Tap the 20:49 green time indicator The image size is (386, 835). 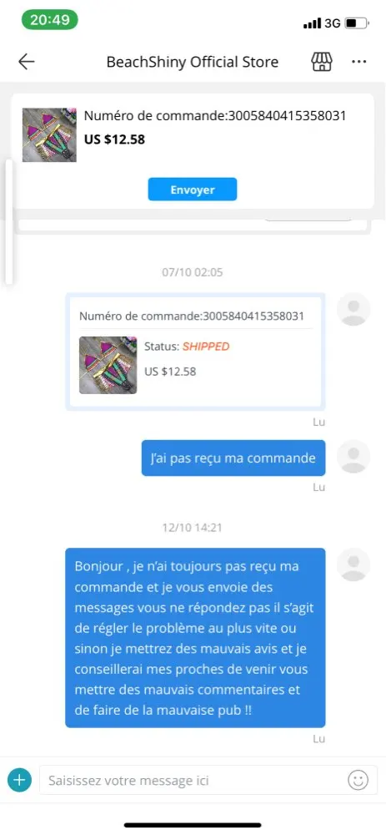click(49, 20)
